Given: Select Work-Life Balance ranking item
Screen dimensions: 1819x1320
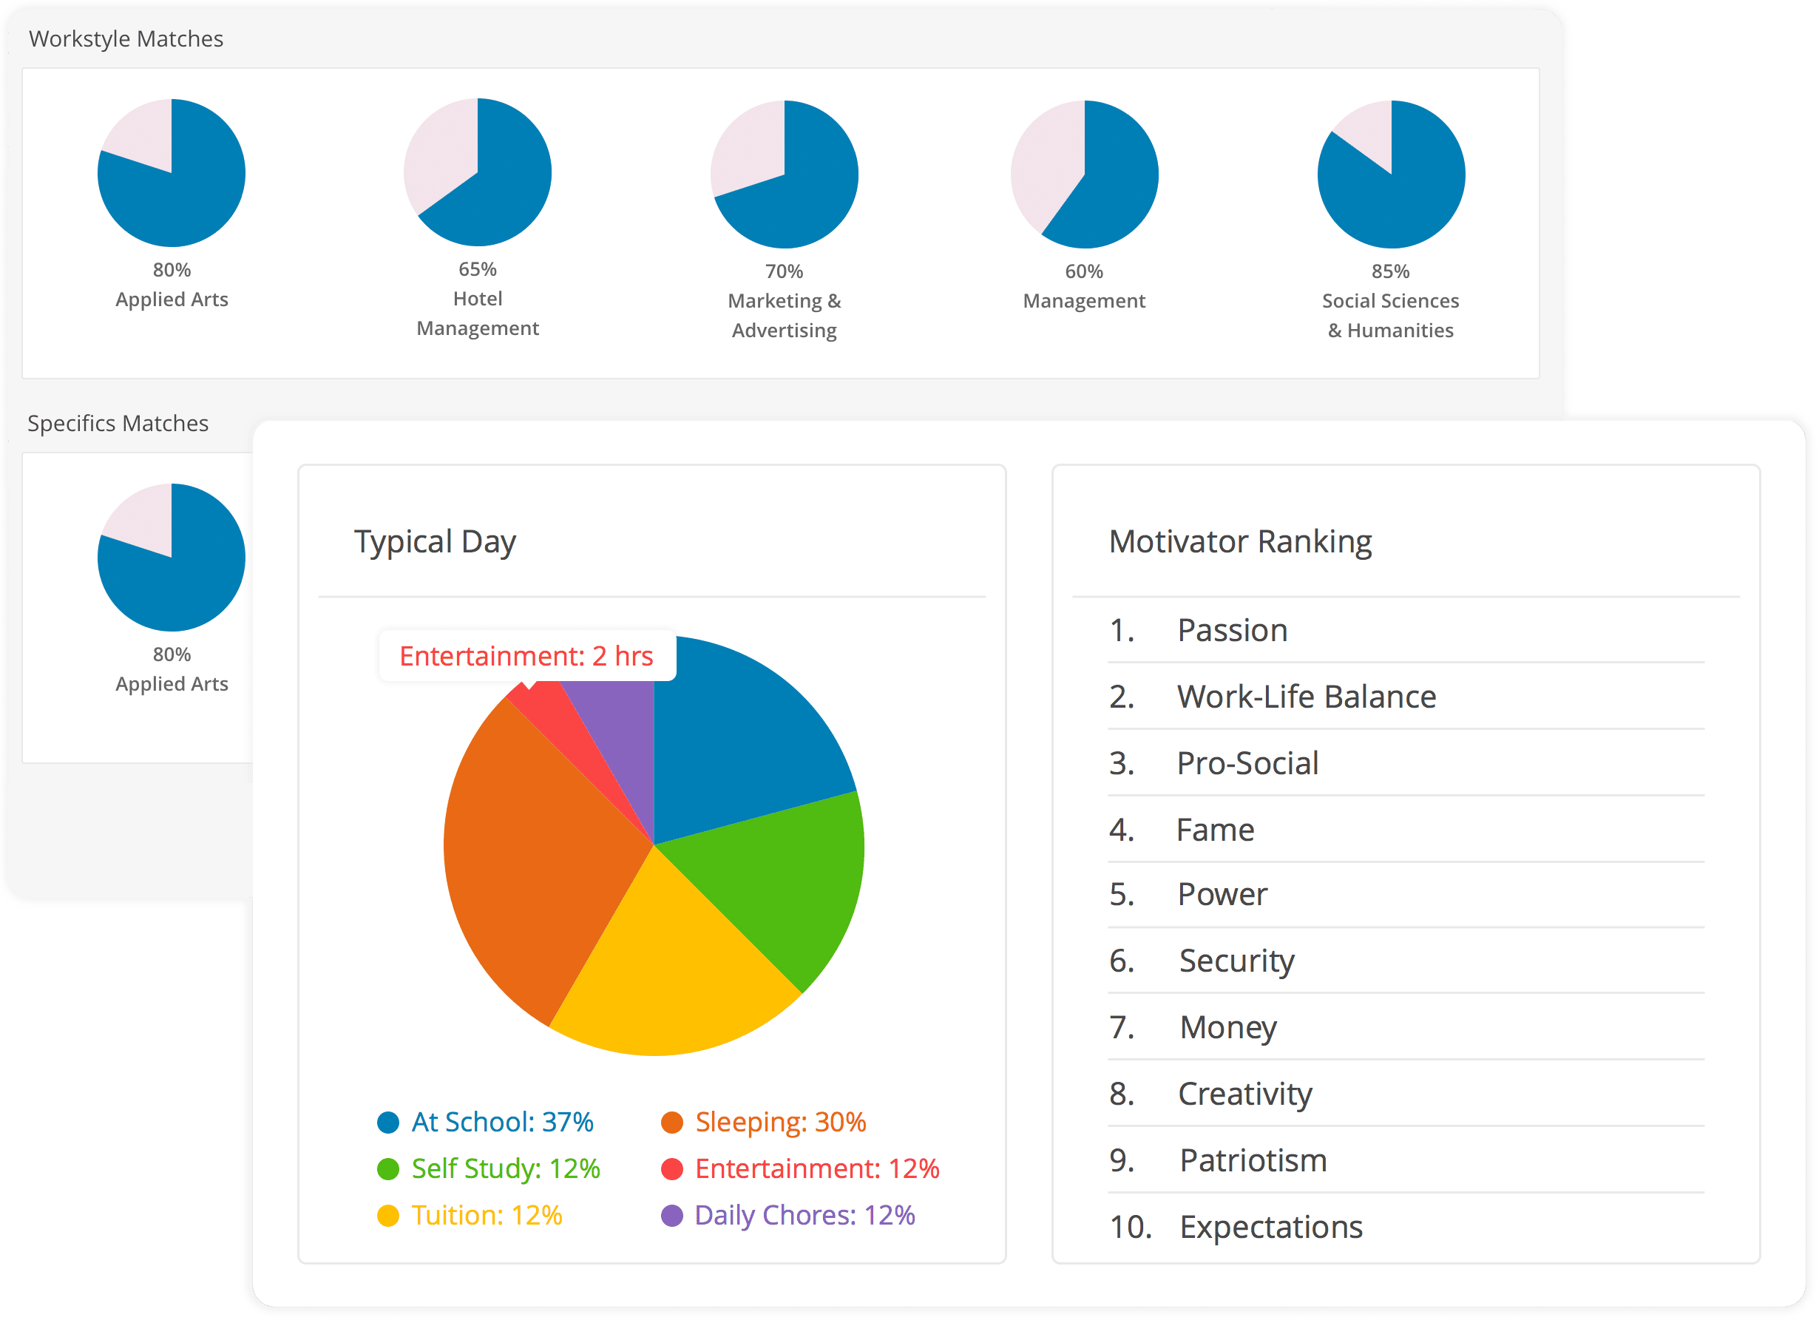Looking at the screenshot, I should click(1306, 697).
